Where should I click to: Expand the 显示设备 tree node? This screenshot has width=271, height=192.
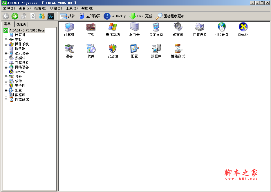pyautogui.click(x=6, y=53)
